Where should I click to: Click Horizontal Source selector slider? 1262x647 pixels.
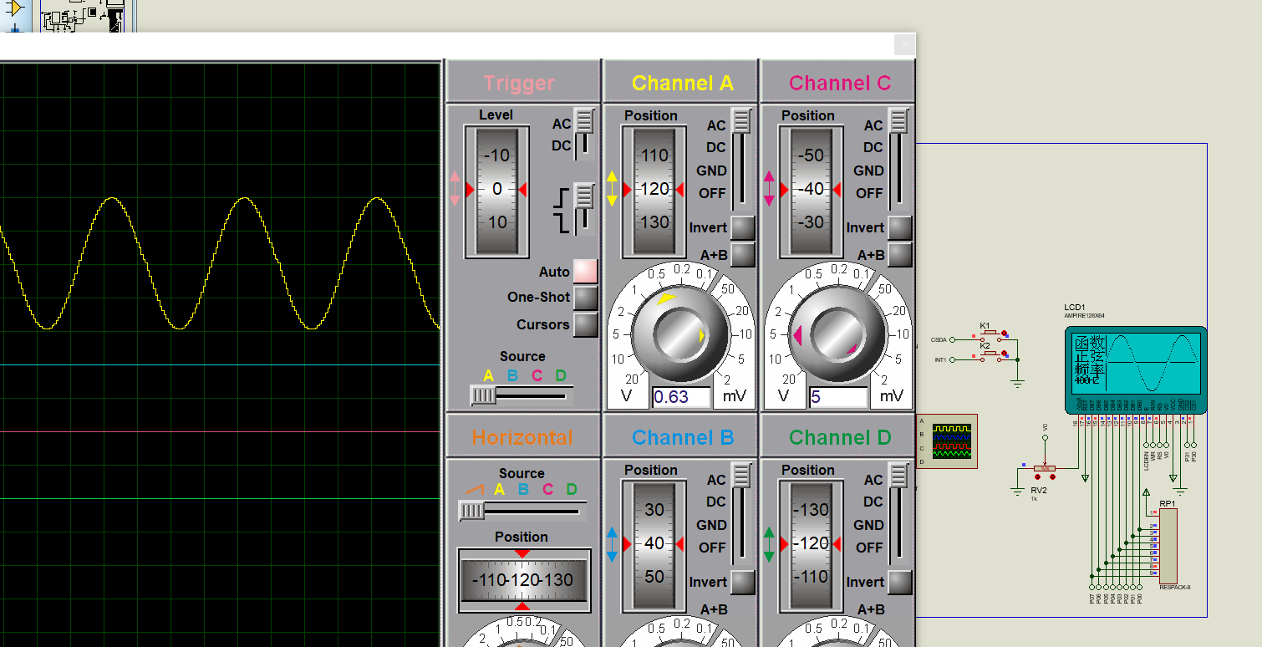click(522, 510)
